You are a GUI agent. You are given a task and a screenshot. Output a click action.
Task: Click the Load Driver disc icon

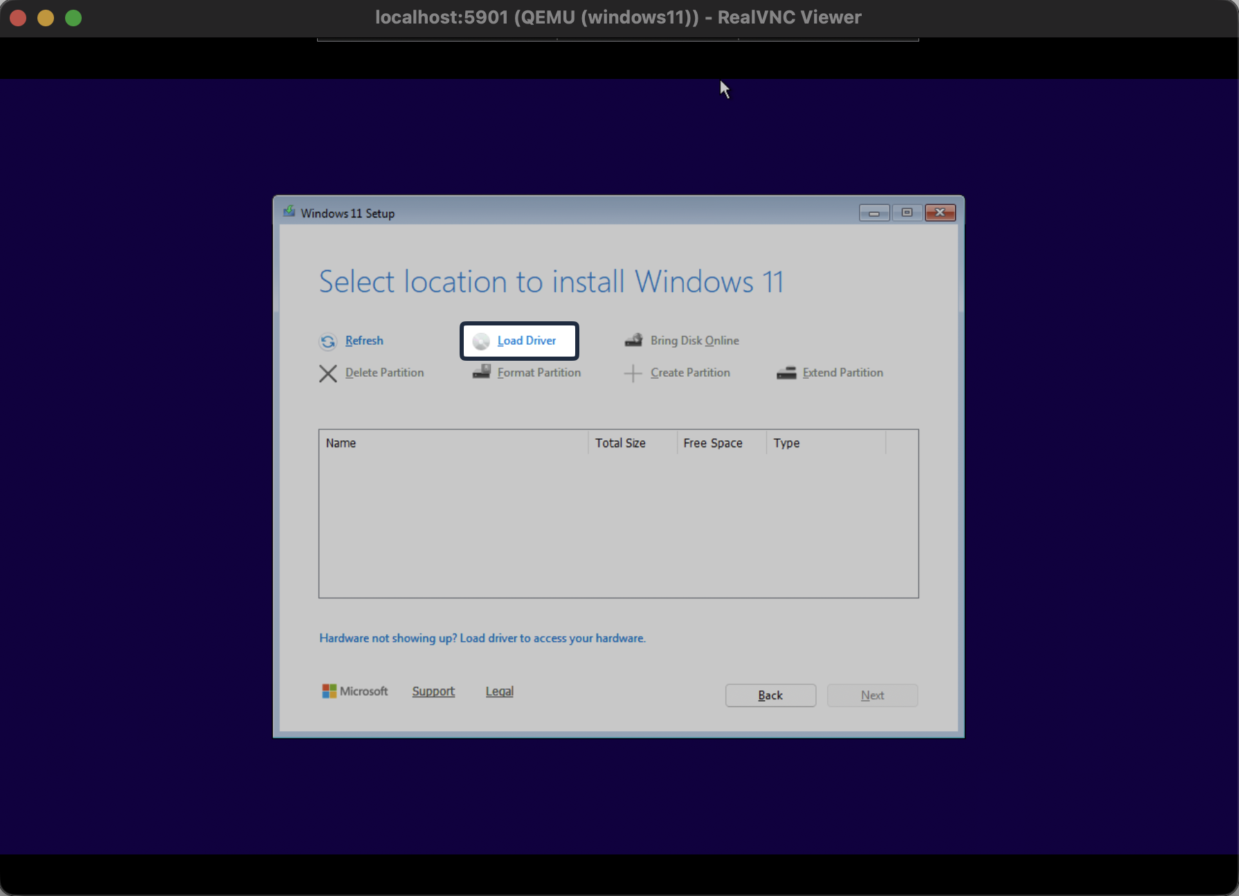[x=481, y=341]
